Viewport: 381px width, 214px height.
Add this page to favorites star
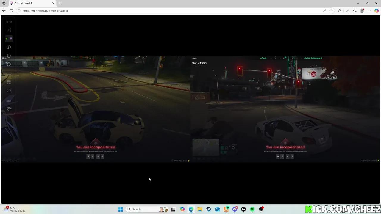coord(331,11)
